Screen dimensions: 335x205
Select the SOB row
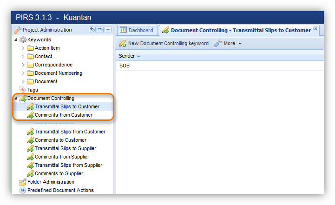click(220, 66)
